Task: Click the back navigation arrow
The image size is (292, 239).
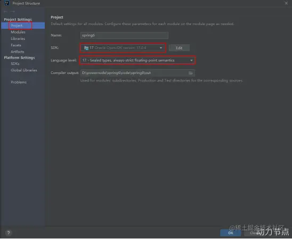Action: point(5,12)
